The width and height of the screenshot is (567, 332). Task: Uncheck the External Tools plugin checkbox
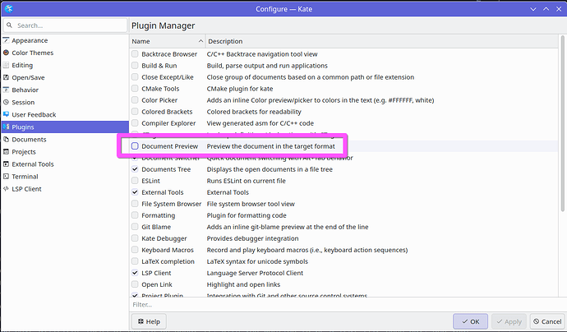coord(135,192)
